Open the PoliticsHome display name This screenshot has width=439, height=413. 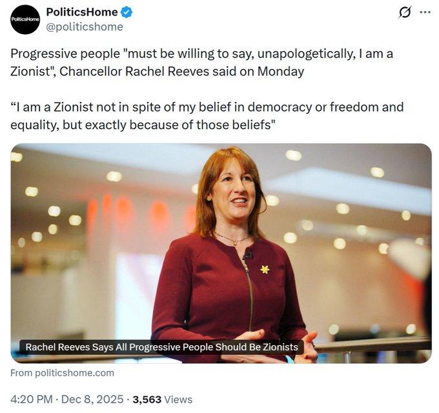tap(82, 12)
